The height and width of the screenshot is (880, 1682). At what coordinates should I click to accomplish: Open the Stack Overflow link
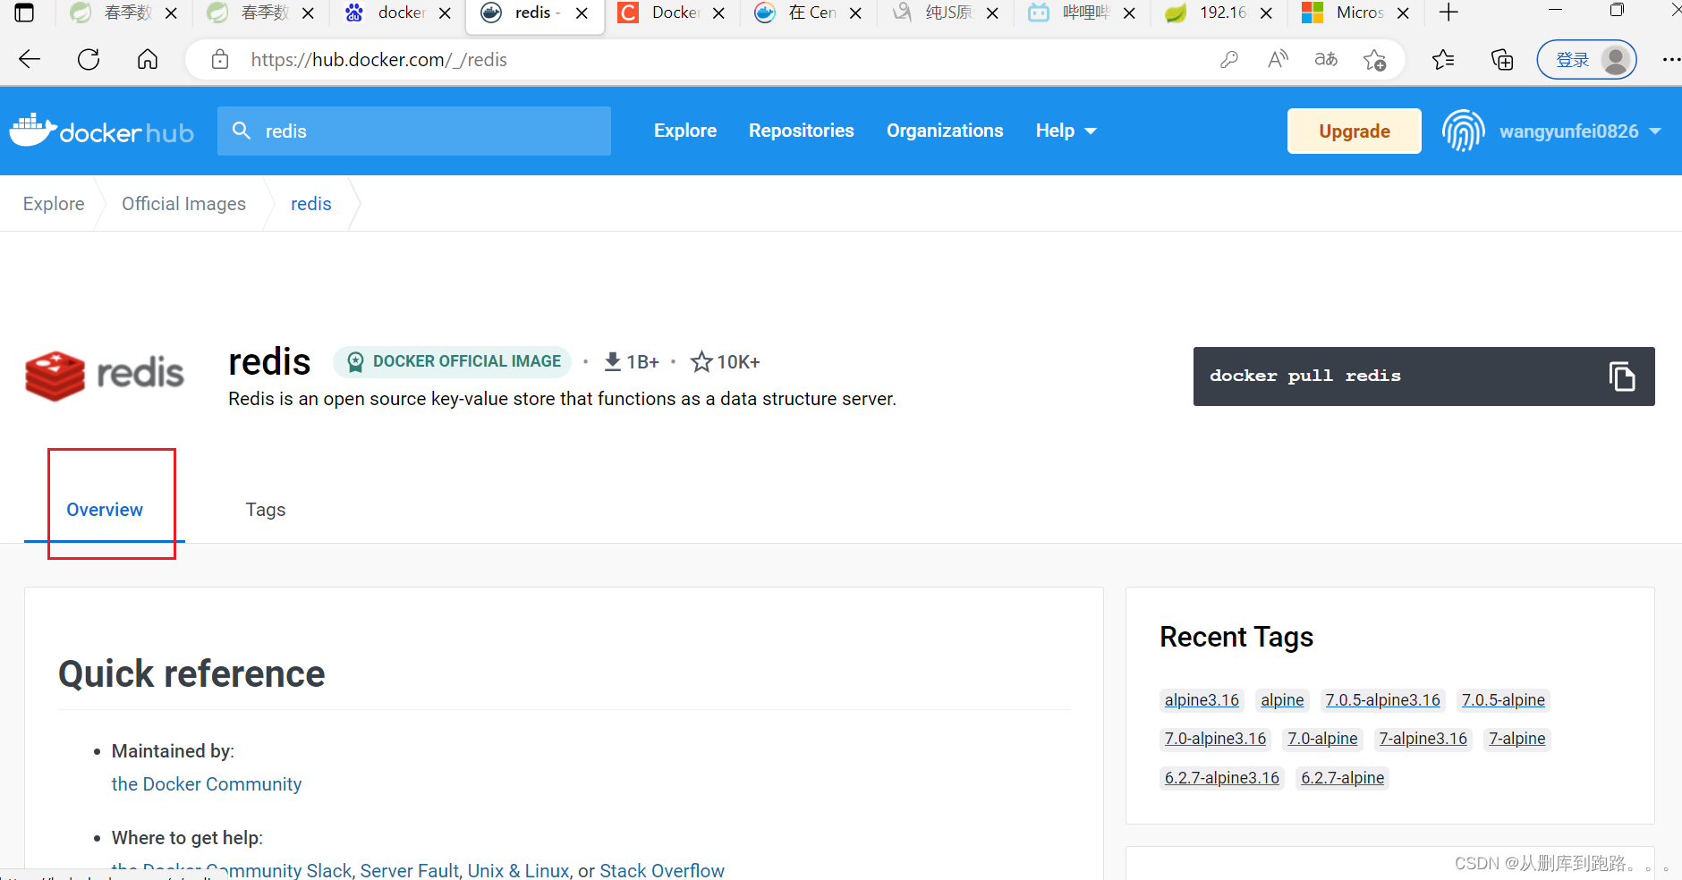[x=662, y=870]
